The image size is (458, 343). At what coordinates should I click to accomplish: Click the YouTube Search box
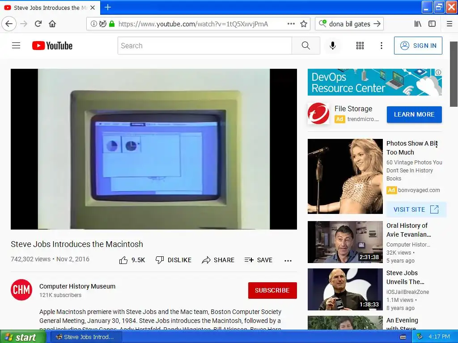pyautogui.click(x=205, y=46)
